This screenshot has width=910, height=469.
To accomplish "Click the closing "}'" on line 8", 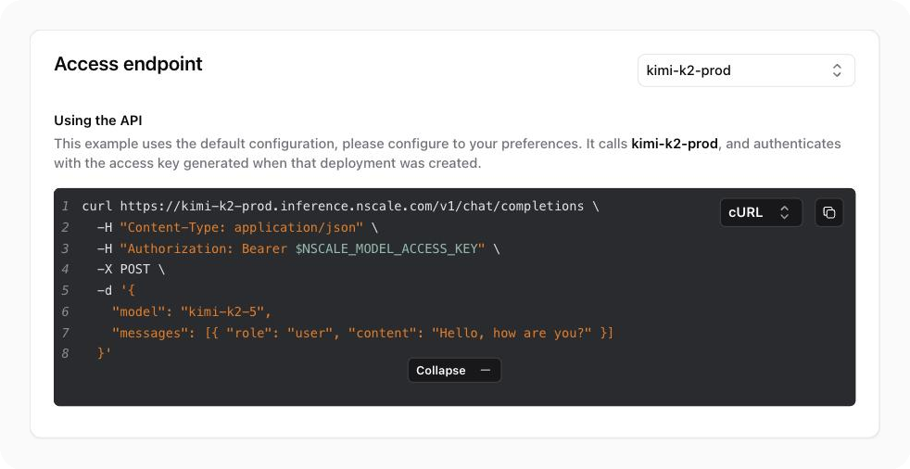I will [105, 353].
